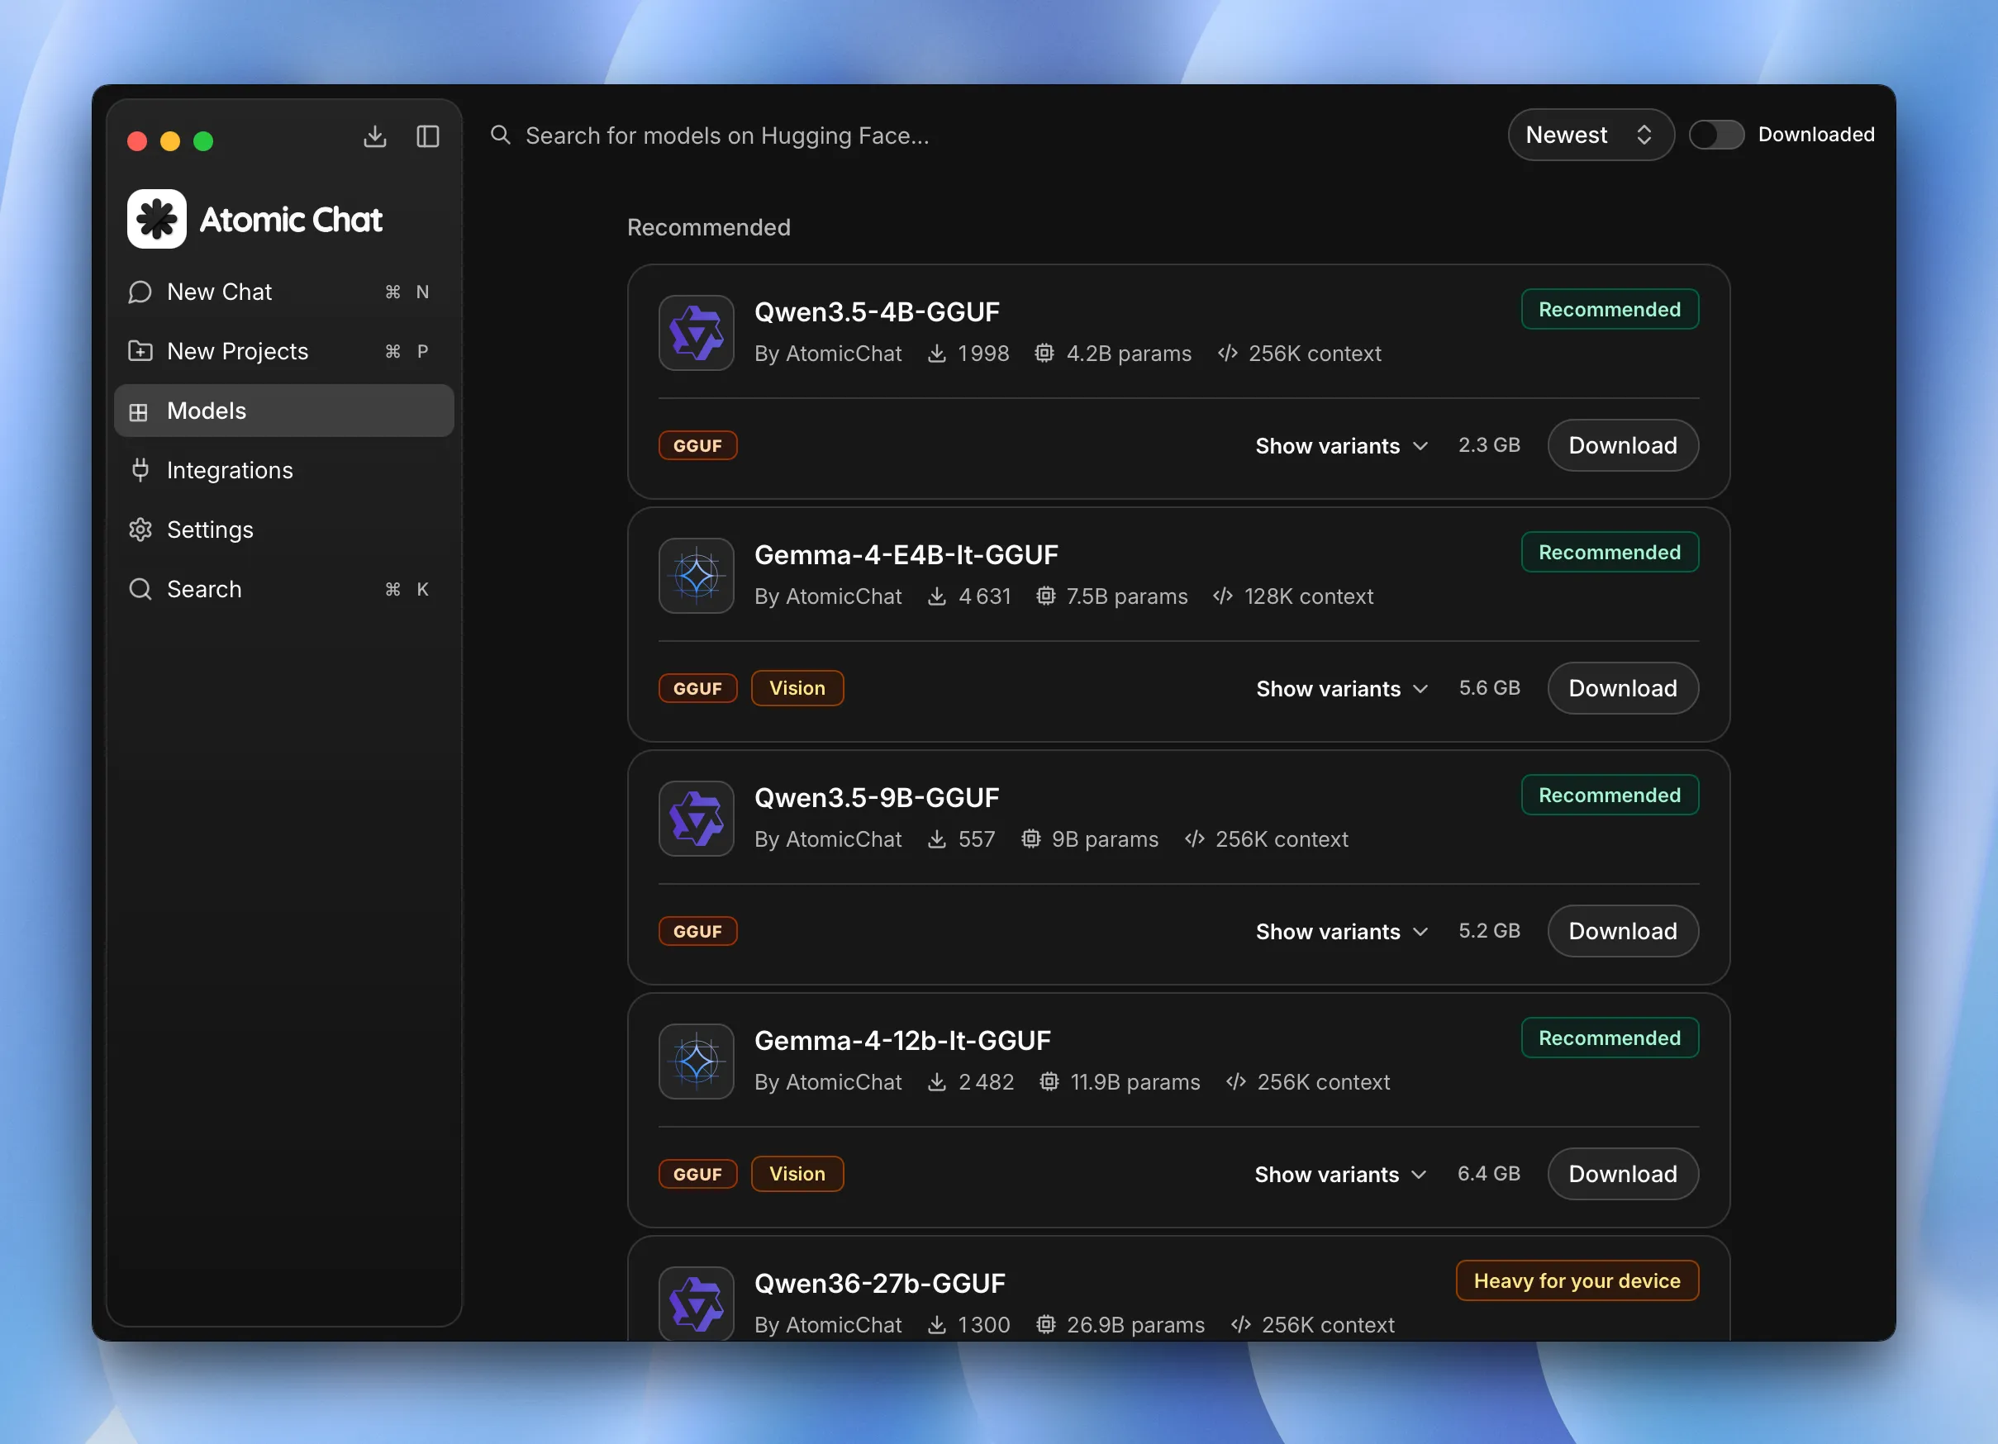Click the Gemma-4-12b-It-GGUF model logo

[x=696, y=1062]
